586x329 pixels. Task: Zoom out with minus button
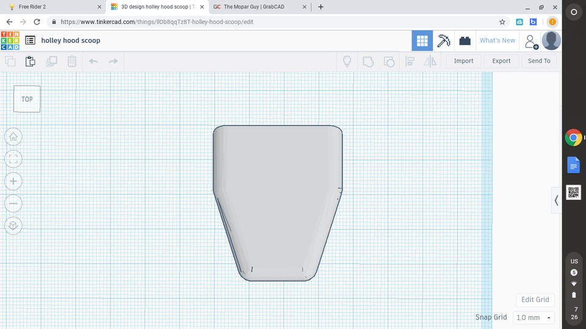pos(13,203)
